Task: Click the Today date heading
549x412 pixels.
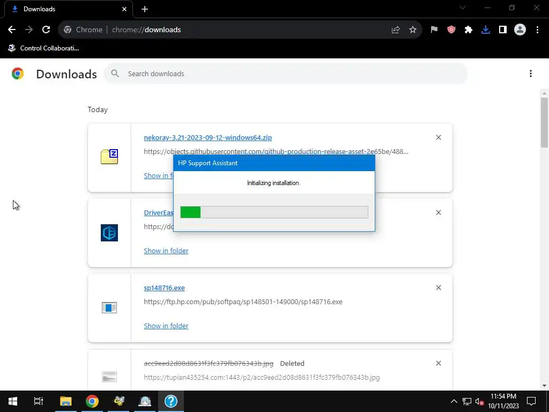Action: click(98, 109)
